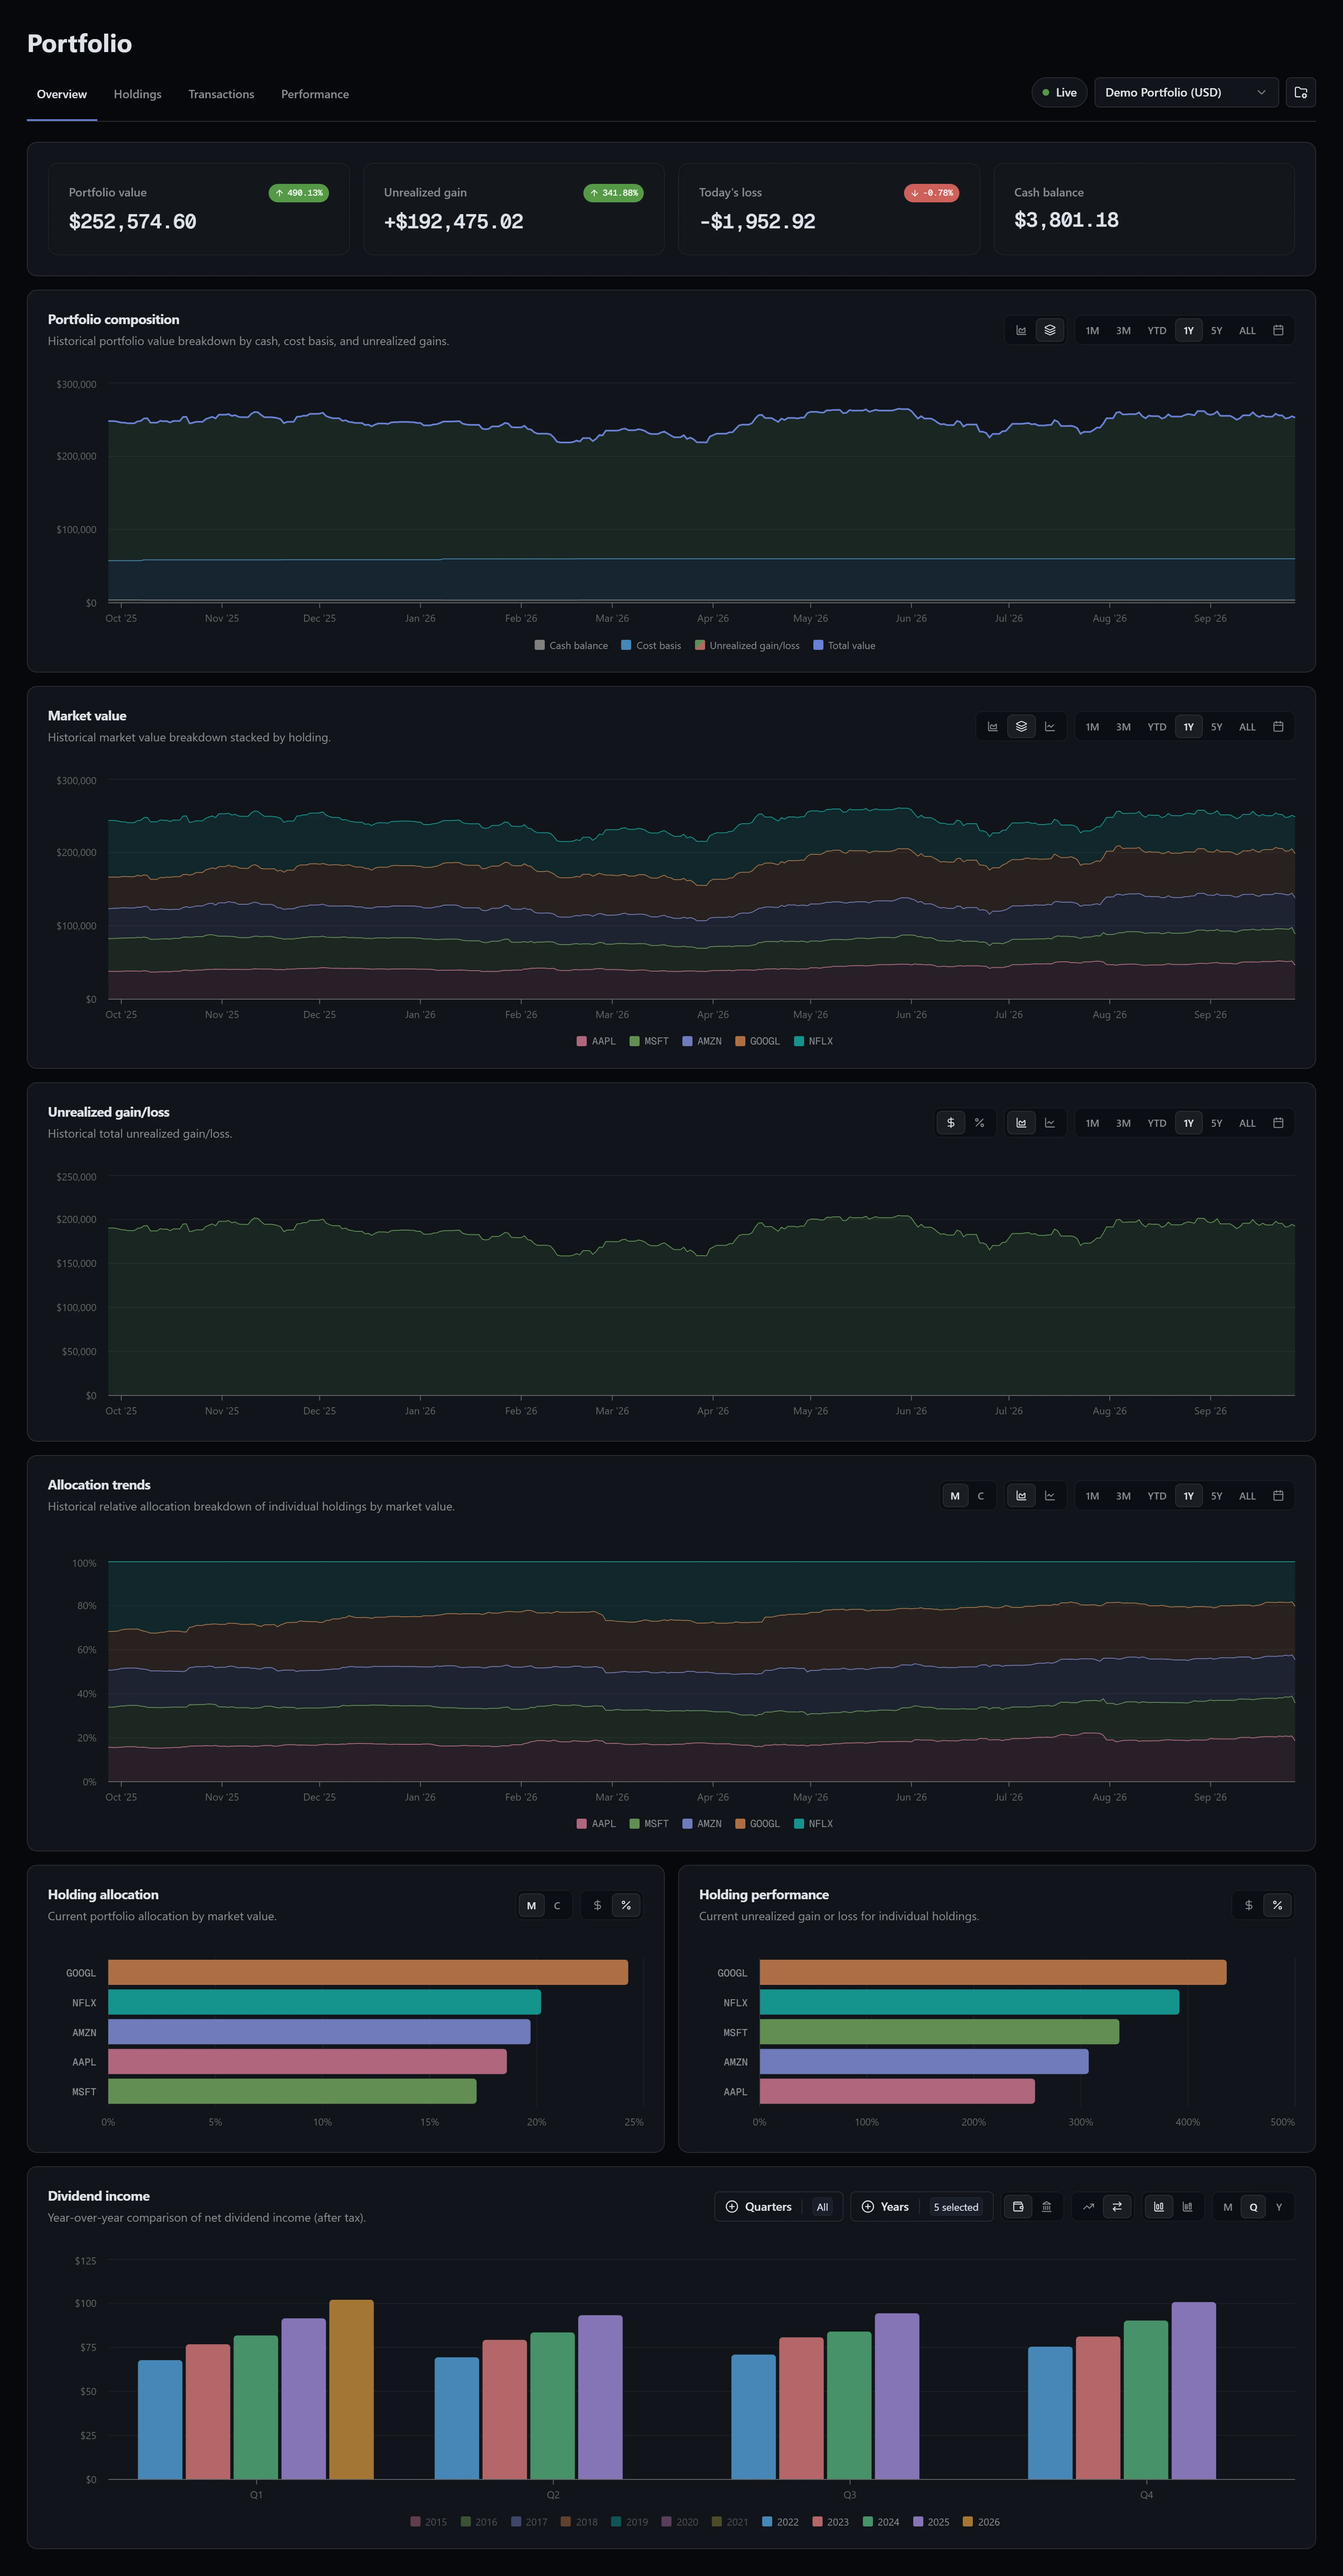This screenshot has width=1343, height=2576.
Task: Toggle the Cash balance legend swatch
Action: 540,645
